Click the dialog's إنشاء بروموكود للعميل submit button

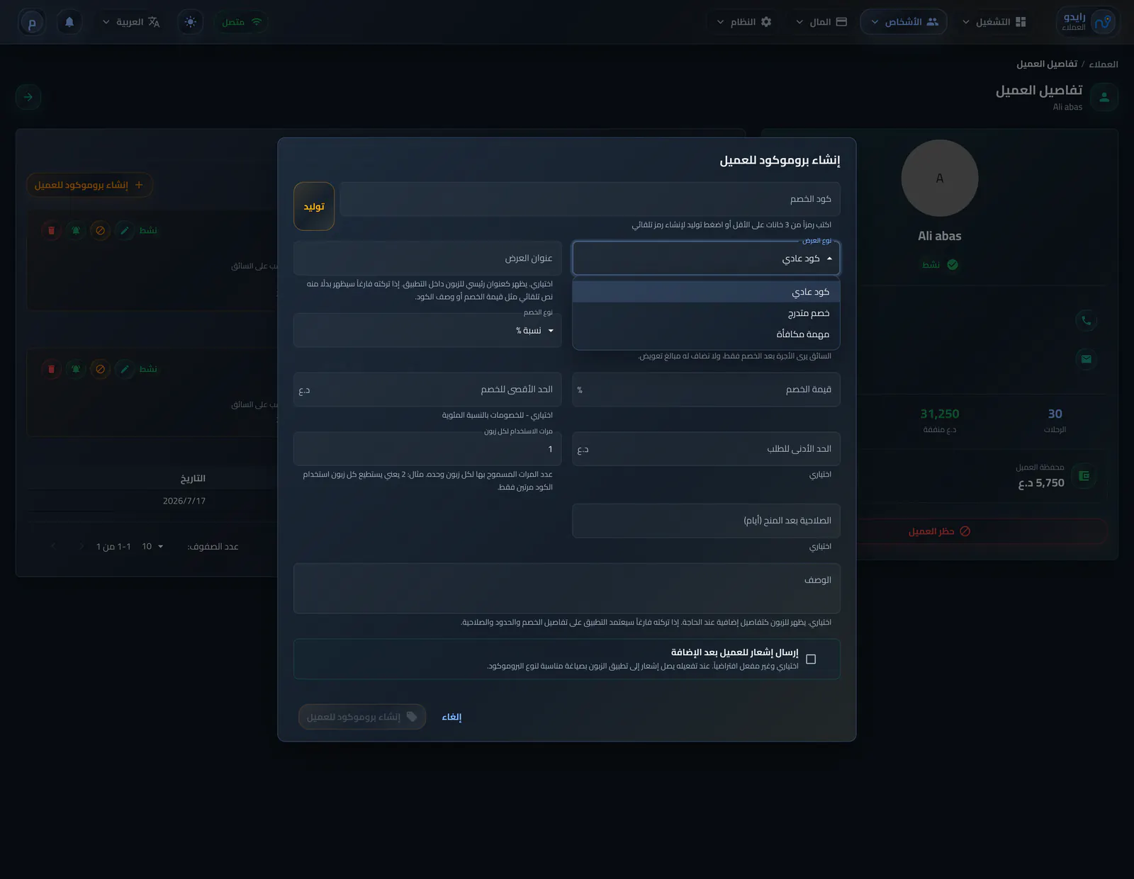click(x=362, y=717)
